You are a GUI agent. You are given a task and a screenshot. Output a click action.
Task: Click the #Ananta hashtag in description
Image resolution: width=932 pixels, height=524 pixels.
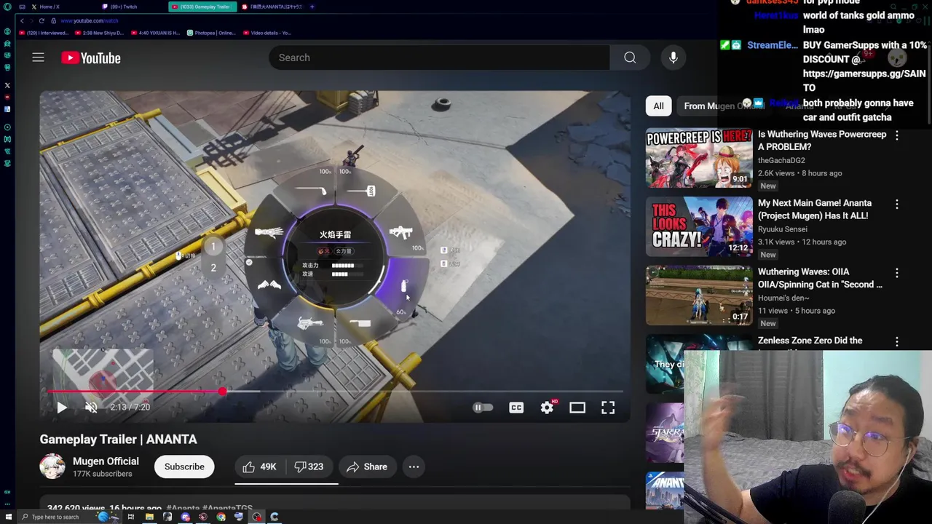click(183, 509)
